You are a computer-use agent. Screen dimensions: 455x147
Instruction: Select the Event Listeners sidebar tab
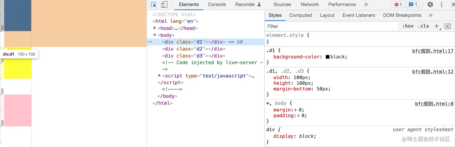(x=359, y=15)
